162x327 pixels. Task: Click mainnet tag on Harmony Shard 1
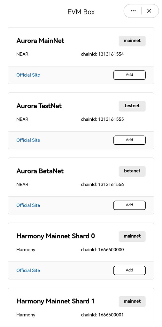132,301
